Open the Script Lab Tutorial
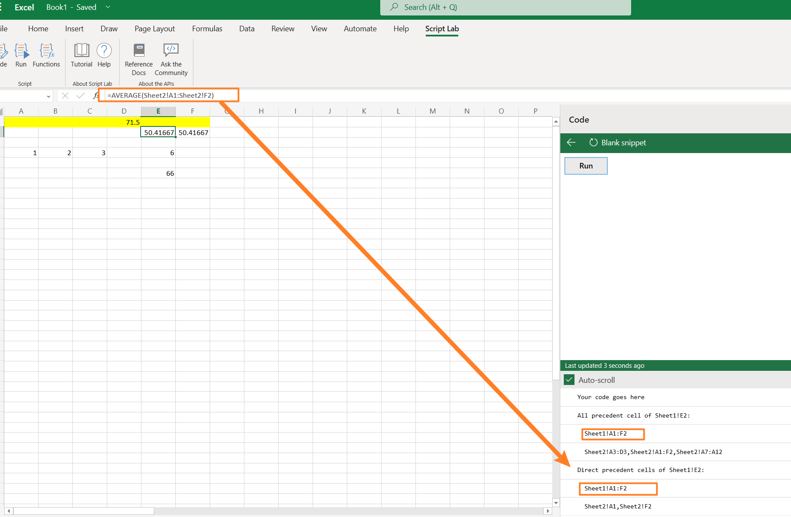Screen dimensions: 791x517 tap(81, 56)
